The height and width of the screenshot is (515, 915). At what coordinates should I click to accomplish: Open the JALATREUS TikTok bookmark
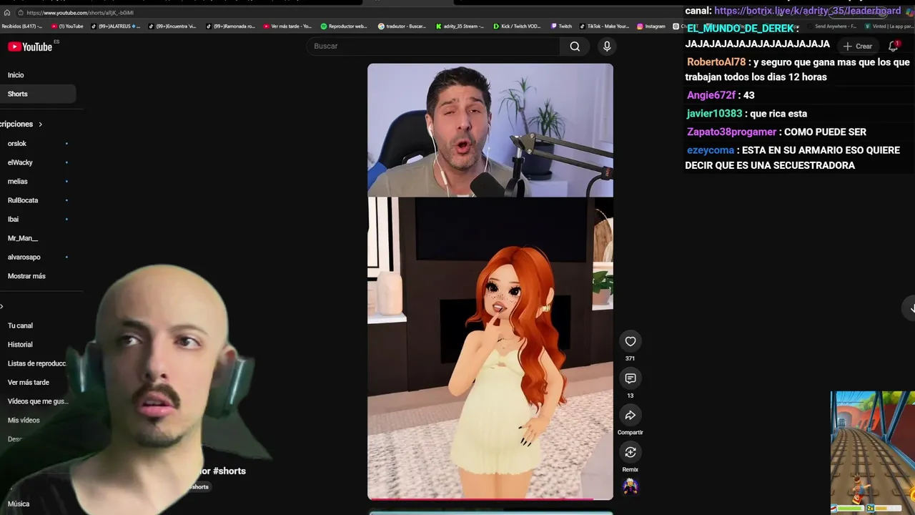[116, 26]
